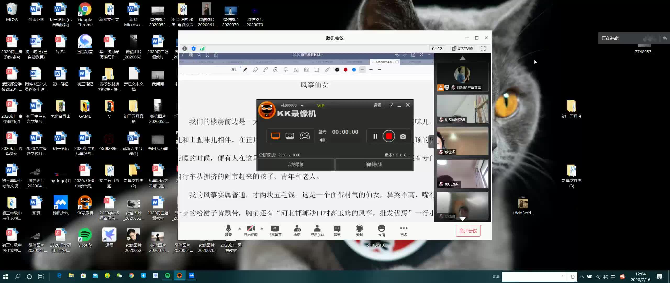Click undo arrow in shared notes header
670x283 pixels.
tap(397, 55)
